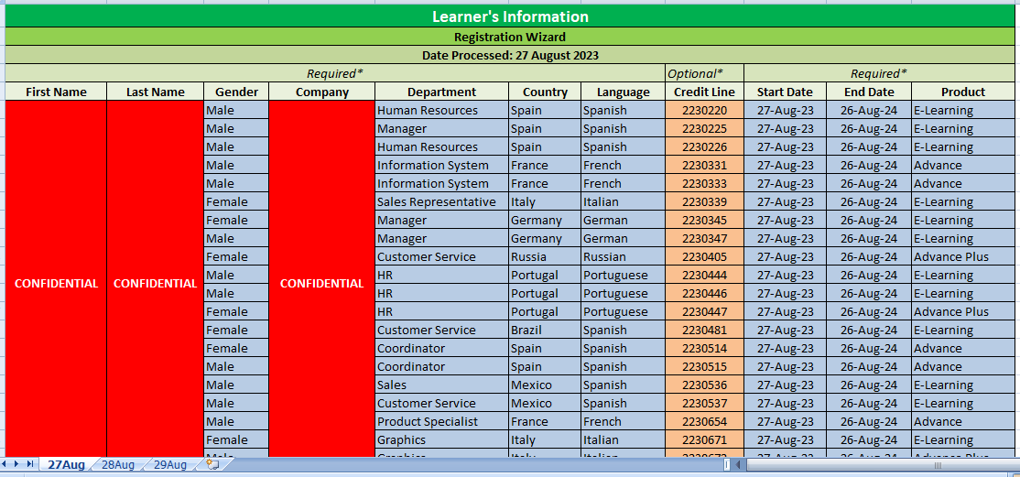
Task: Select credit line cell 2230444
Action: point(704,275)
